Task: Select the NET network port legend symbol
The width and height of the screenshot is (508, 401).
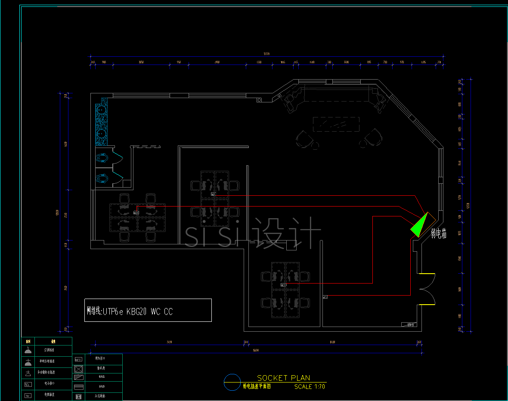Action: pyautogui.click(x=78, y=359)
